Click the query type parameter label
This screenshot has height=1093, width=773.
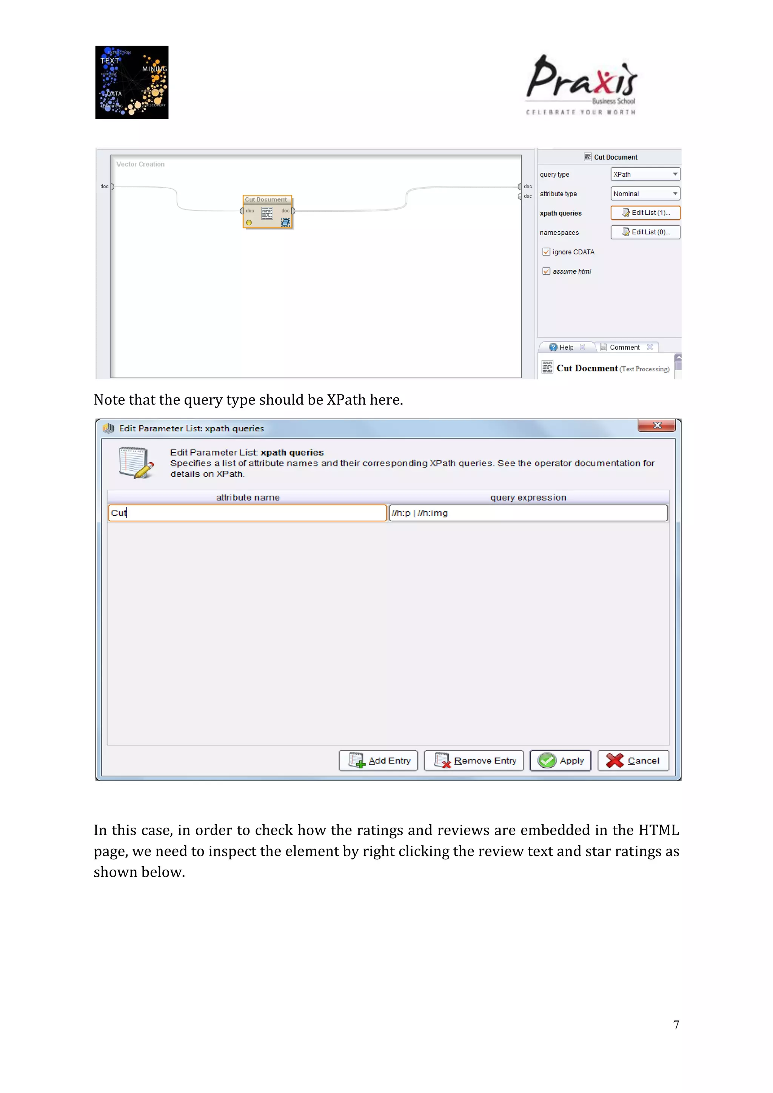(x=554, y=175)
